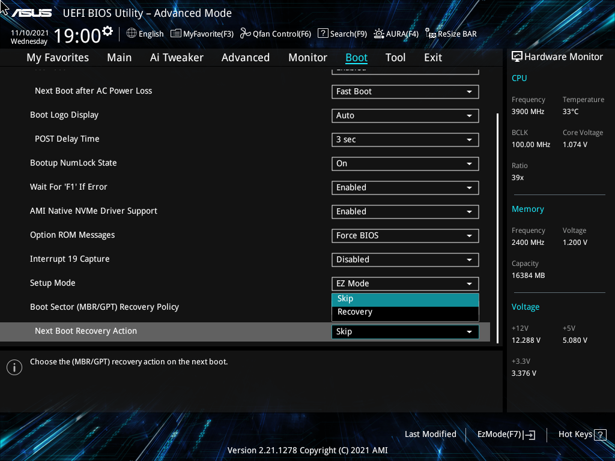
Task: Click the 19:00 clock display
Action: pos(77,36)
